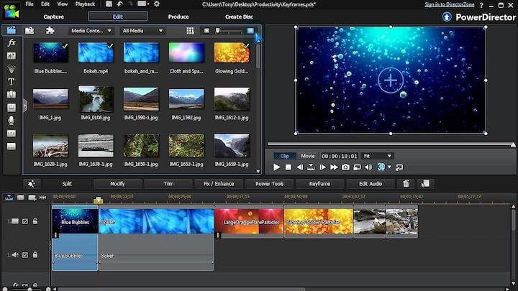Screen dimensions: 518x291
Task: Open the user interface layout dropdown
Action: click(x=143, y=4)
